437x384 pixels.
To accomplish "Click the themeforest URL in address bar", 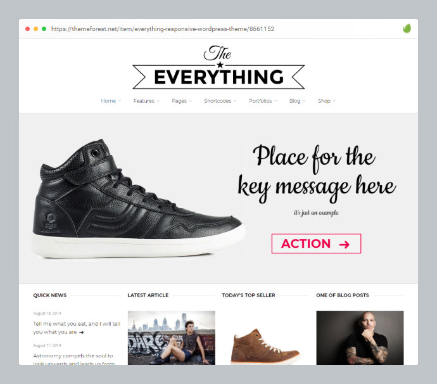I will click(163, 29).
